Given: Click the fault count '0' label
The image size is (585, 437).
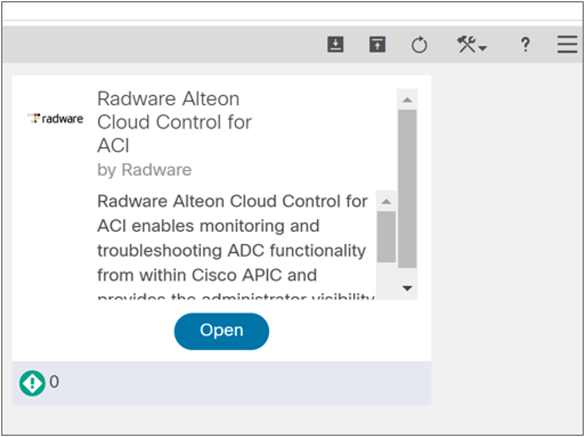Looking at the screenshot, I should [54, 382].
